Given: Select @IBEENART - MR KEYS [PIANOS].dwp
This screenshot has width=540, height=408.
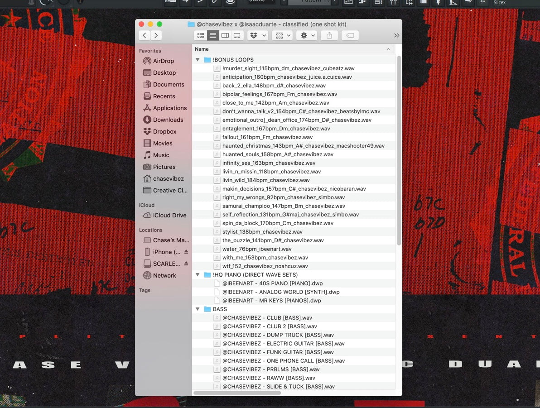Looking at the screenshot, I should tap(294, 301).
